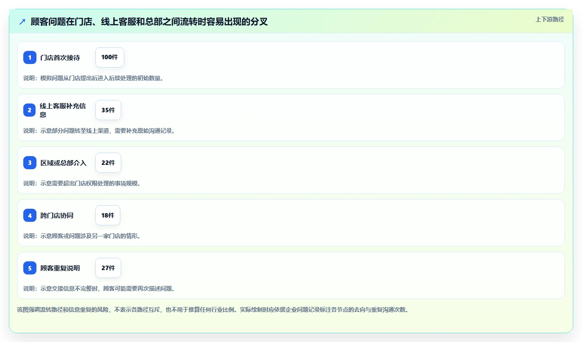Click the 顾客重复说明 description line
This screenshot has width=582, height=342.
[99, 289]
